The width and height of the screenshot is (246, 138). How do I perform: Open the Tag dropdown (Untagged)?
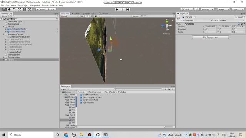pos(199,20)
